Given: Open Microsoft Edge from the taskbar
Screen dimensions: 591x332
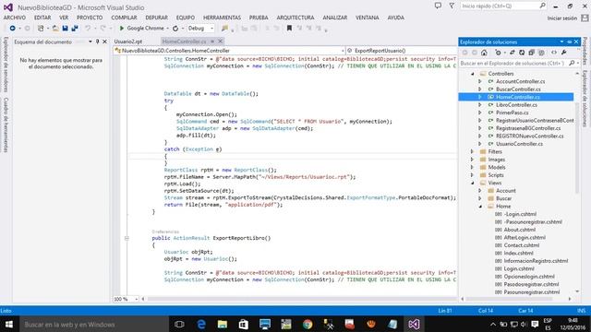Looking at the screenshot, I should (x=201, y=324).
